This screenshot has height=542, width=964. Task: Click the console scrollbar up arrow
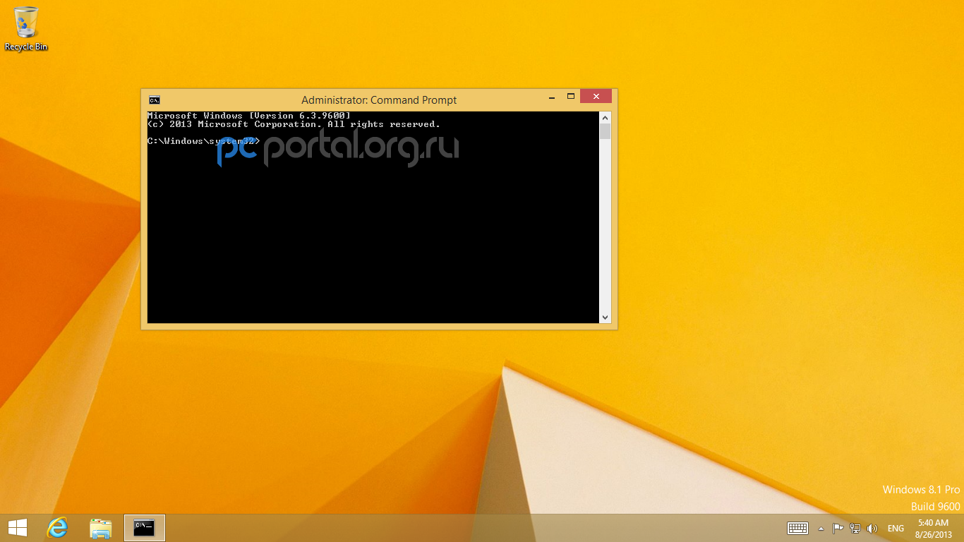[x=605, y=117]
